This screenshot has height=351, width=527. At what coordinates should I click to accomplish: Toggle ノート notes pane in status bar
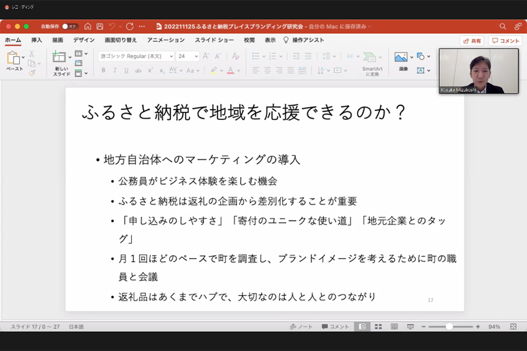point(302,326)
